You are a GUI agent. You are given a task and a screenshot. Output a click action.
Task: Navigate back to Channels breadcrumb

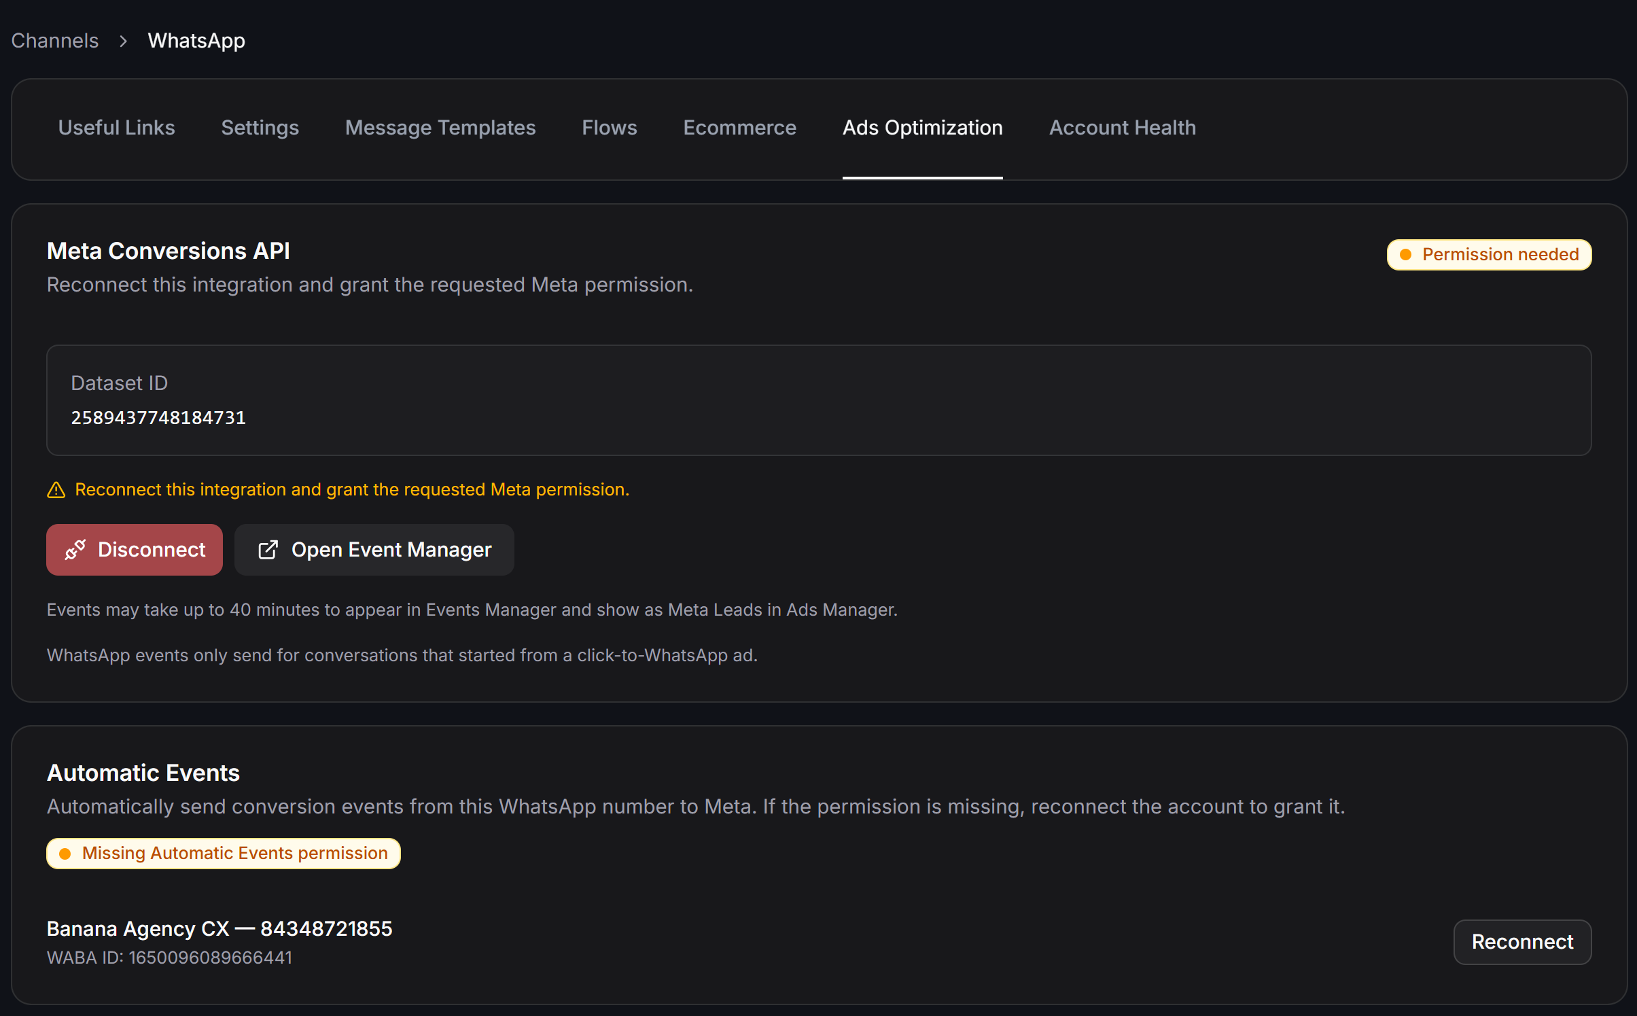55,41
